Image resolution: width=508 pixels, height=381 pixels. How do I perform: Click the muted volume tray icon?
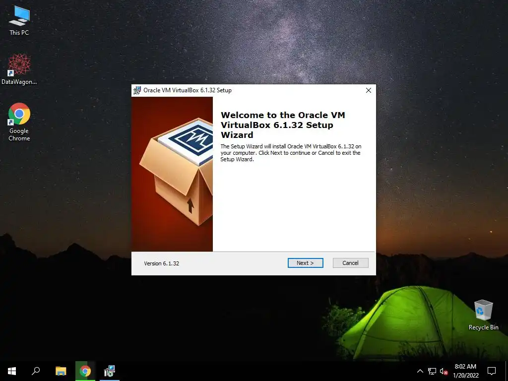point(444,371)
